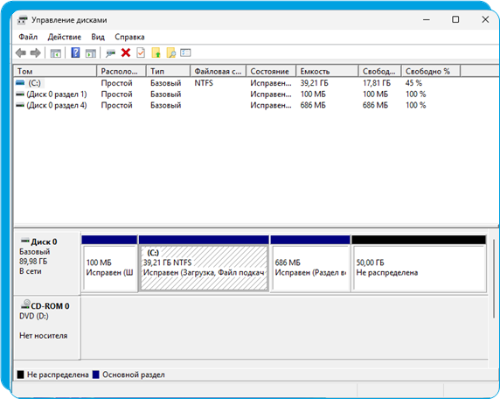Open the Файл menu
The height and width of the screenshot is (399, 500).
click(x=28, y=37)
